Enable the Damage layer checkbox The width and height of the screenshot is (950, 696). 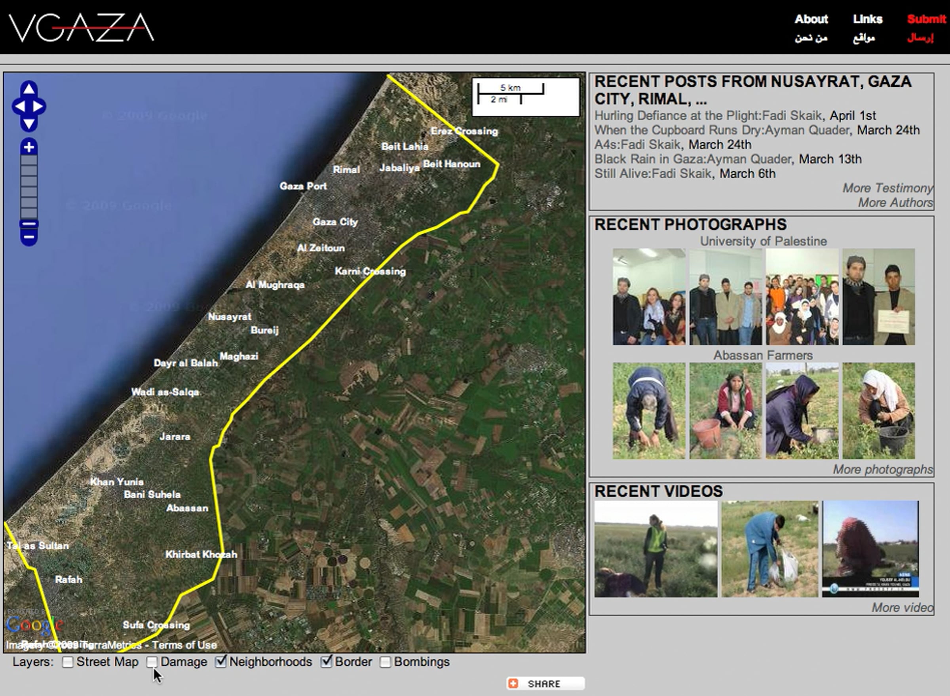click(x=152, y=662)
